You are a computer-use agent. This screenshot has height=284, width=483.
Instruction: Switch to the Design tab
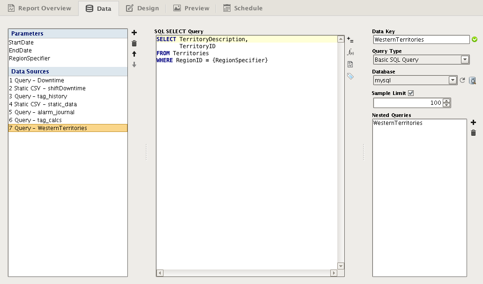point(142,8)
